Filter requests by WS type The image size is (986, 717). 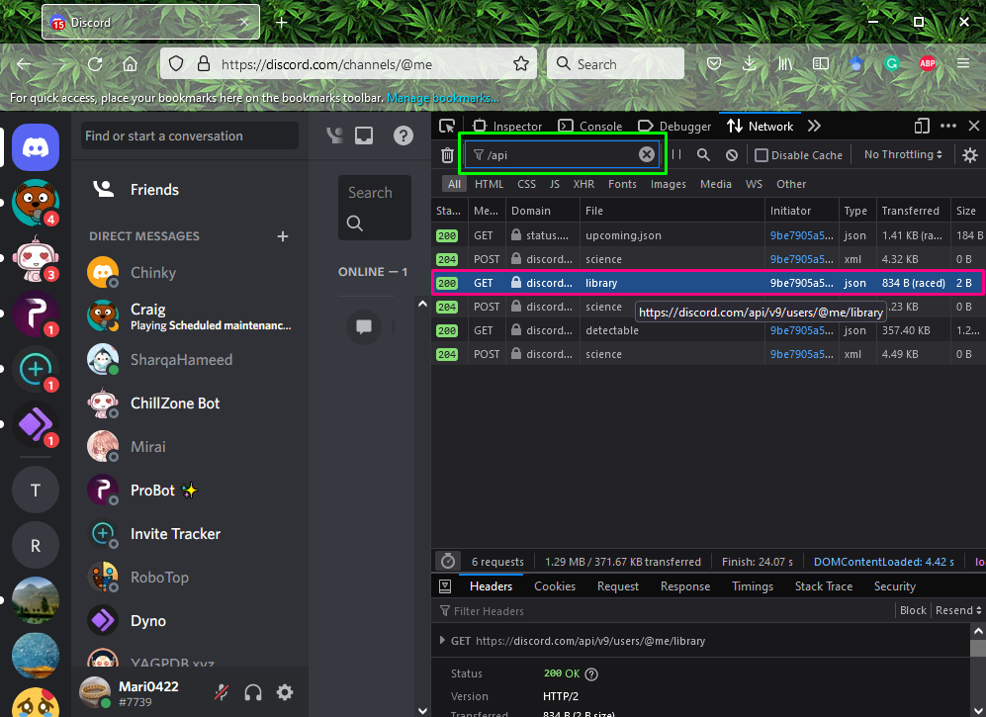754,184
